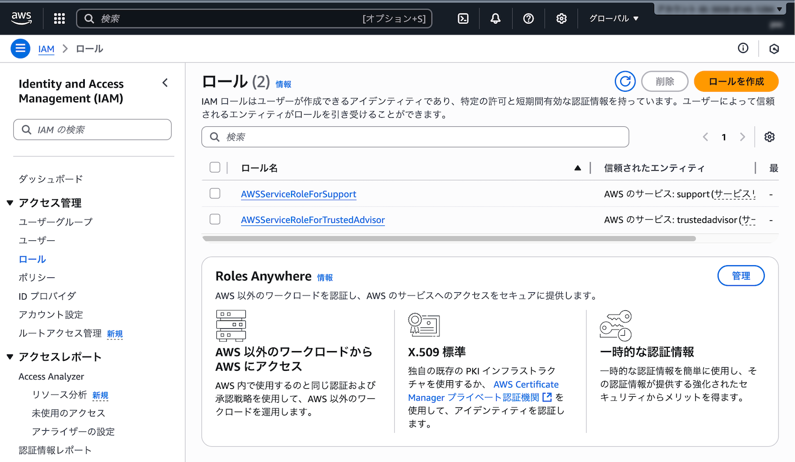
Task: Click the refresh roles button
Action: coord(625,82)
